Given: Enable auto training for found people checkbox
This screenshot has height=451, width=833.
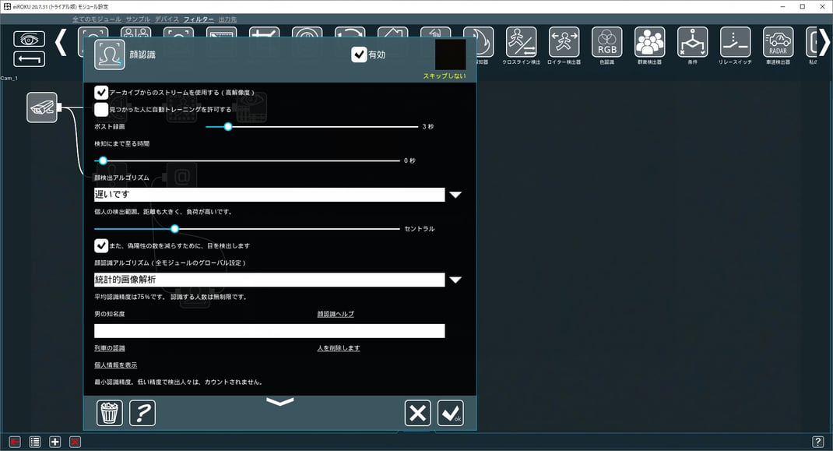Looking at the screenshot, I should point(101,110).
